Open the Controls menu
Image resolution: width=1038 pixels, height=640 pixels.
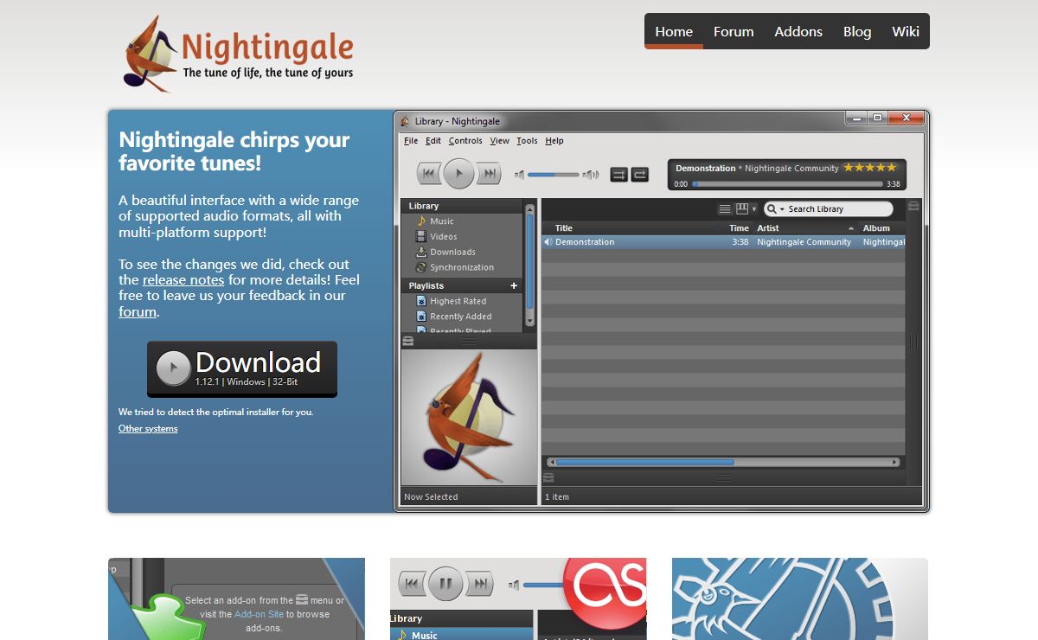pos(465,141)
